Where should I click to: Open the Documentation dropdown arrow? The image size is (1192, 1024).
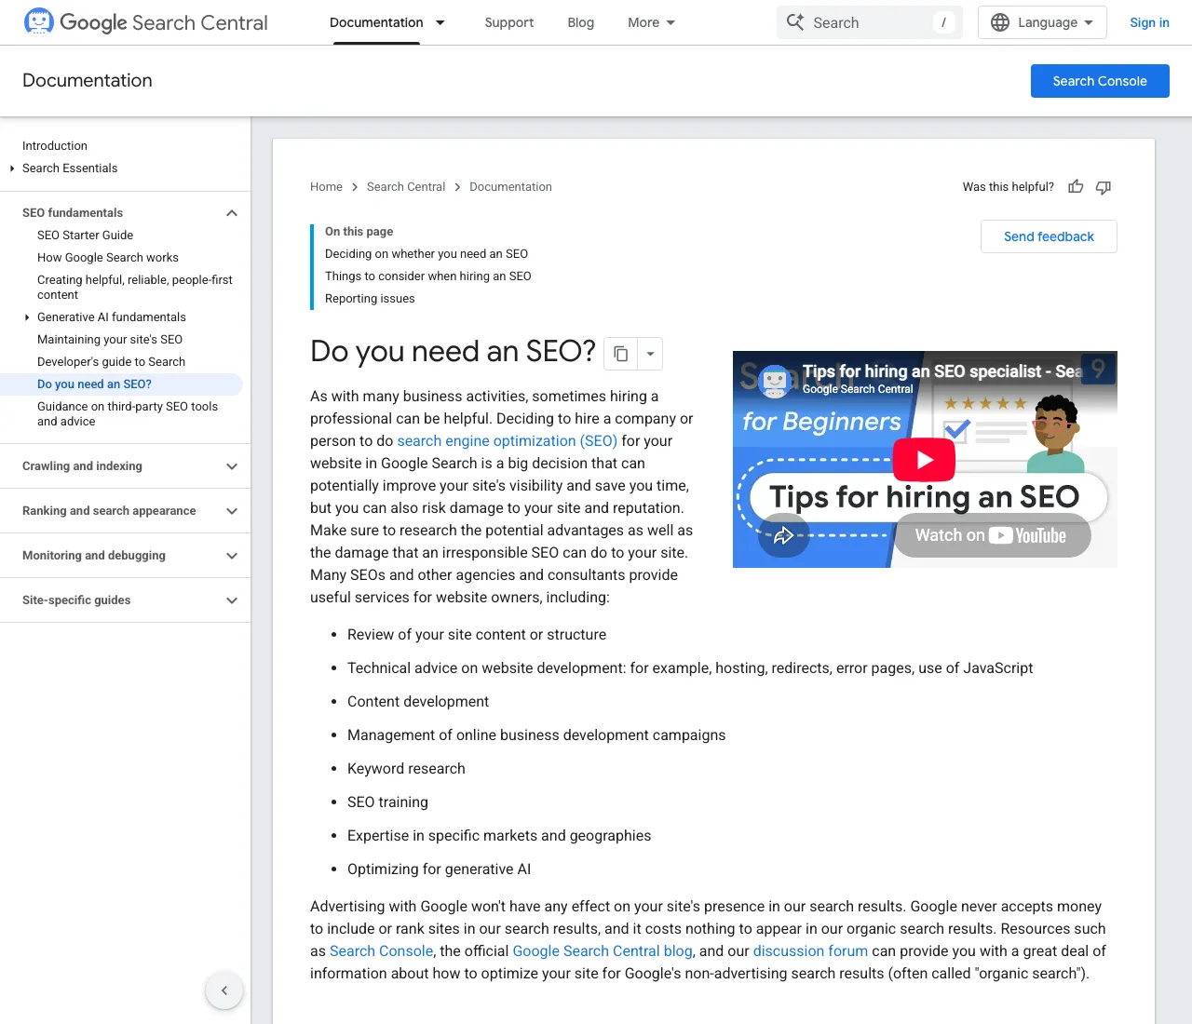click(x=440, y=22)
